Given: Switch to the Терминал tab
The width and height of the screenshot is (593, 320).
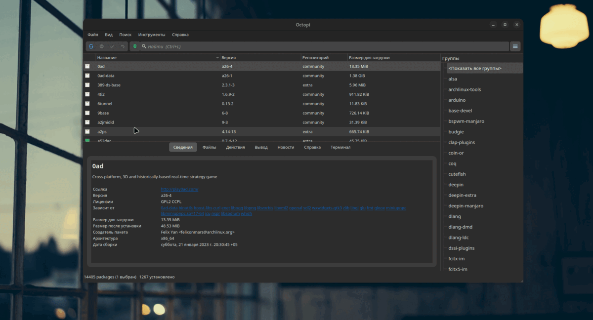Looking at the screenshot, I should (x=340, y=147).
